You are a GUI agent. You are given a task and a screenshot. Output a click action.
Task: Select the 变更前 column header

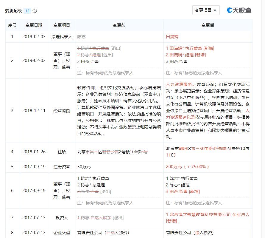coord(119,25)
